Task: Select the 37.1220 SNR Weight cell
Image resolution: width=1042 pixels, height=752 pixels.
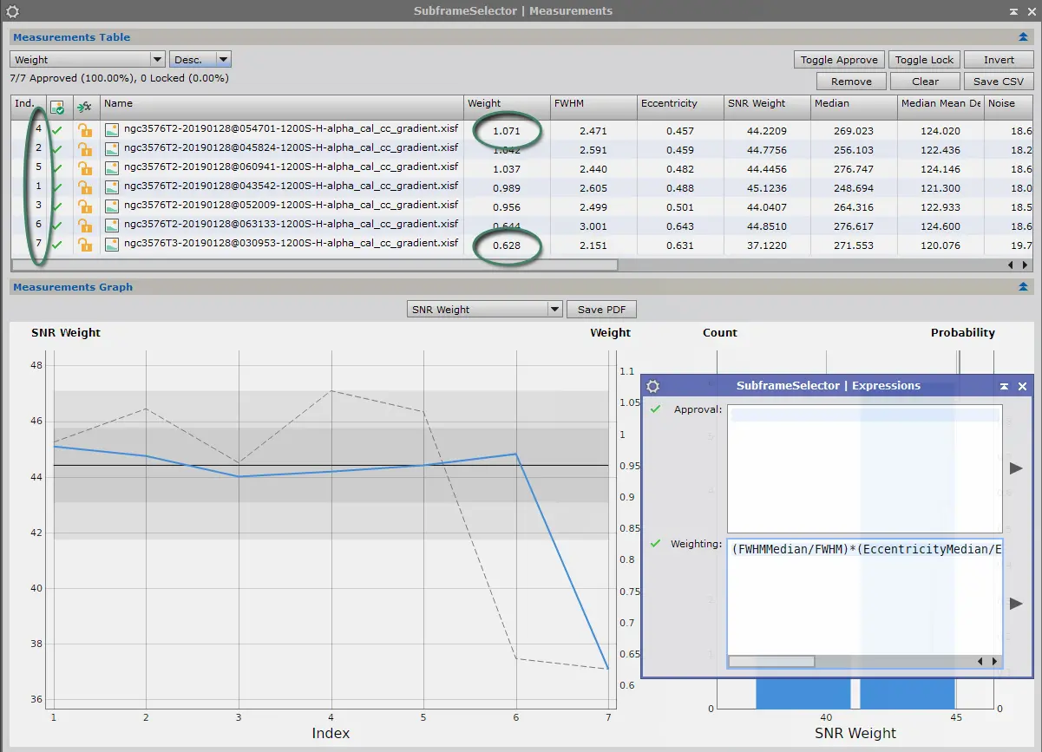Action: [x=767, y=245]
